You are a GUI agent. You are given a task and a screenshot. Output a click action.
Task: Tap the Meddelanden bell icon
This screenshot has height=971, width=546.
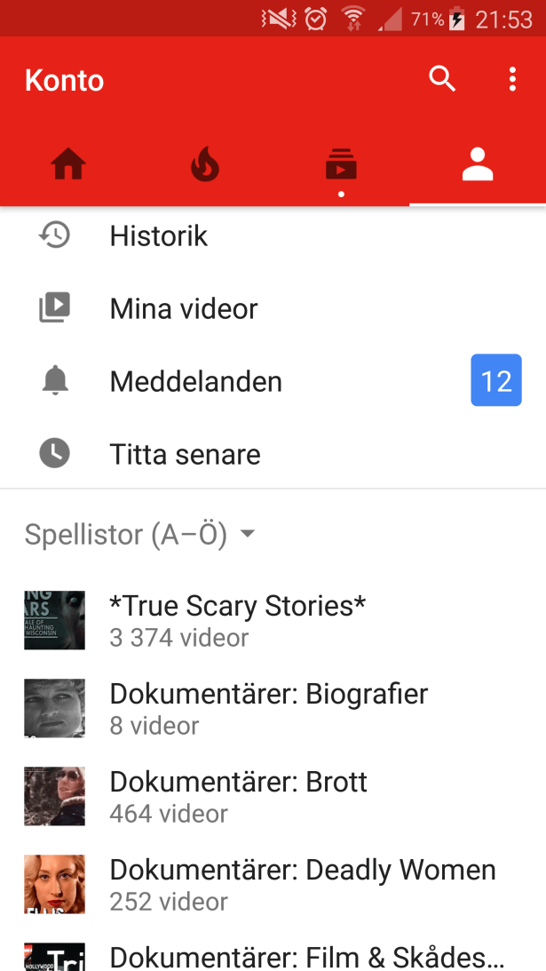(x=55, y=381)
